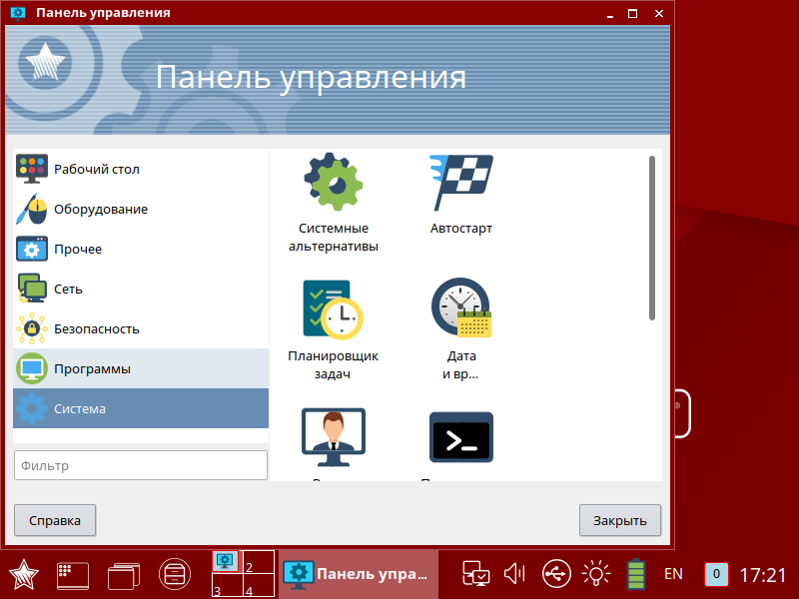Click the brightness bulb icon in tray
This screenshot has width=799, height=599.
(x=596, y=573)
